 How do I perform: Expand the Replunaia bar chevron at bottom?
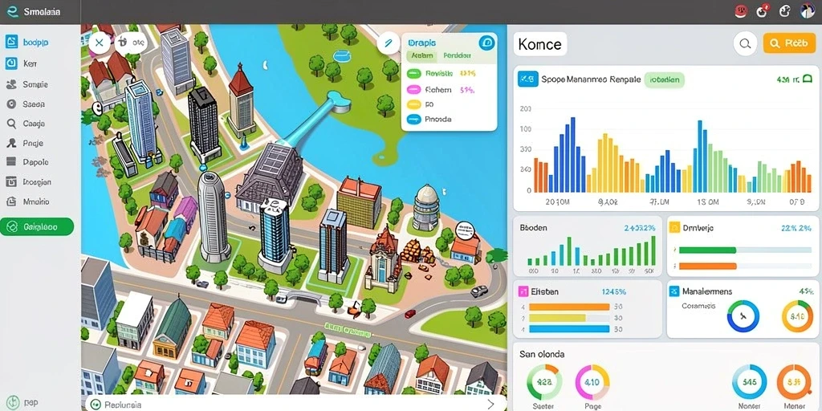490,405
